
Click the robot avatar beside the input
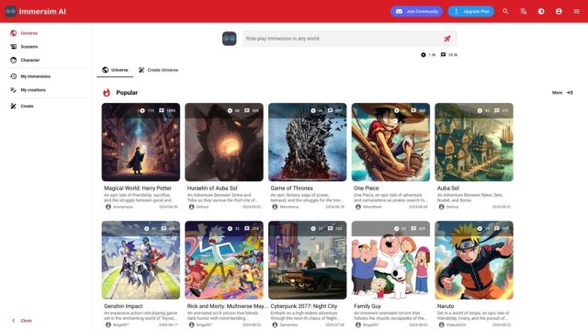pos(229,39)
